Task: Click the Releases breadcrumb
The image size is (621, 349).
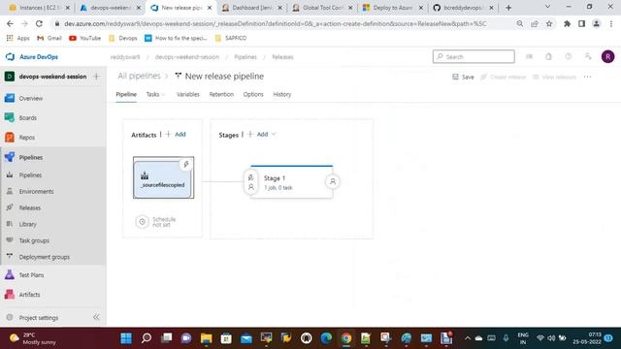Action: click(x=282, y=57)
